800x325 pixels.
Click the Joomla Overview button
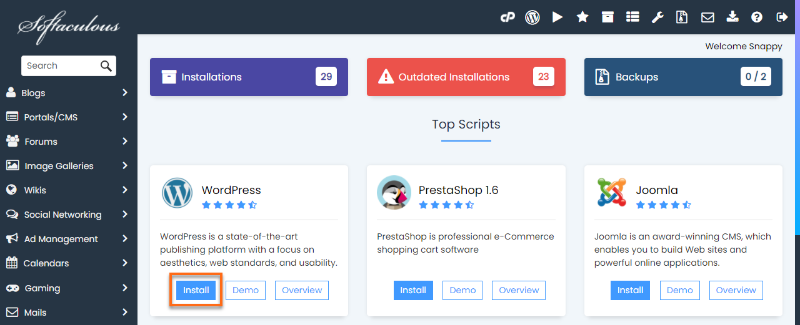point(736,290)
